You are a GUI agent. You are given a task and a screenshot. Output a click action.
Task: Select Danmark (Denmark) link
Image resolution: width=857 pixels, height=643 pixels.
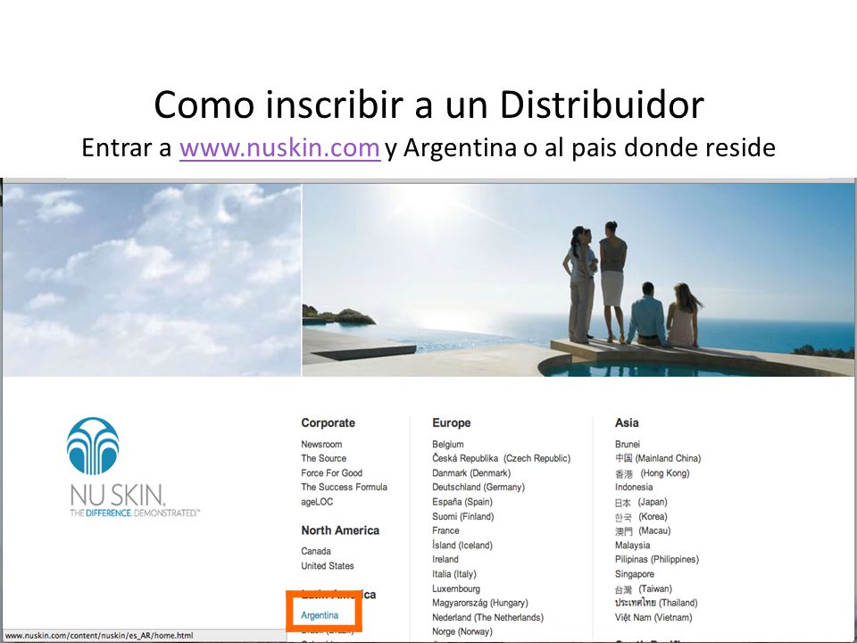[471, 473]
